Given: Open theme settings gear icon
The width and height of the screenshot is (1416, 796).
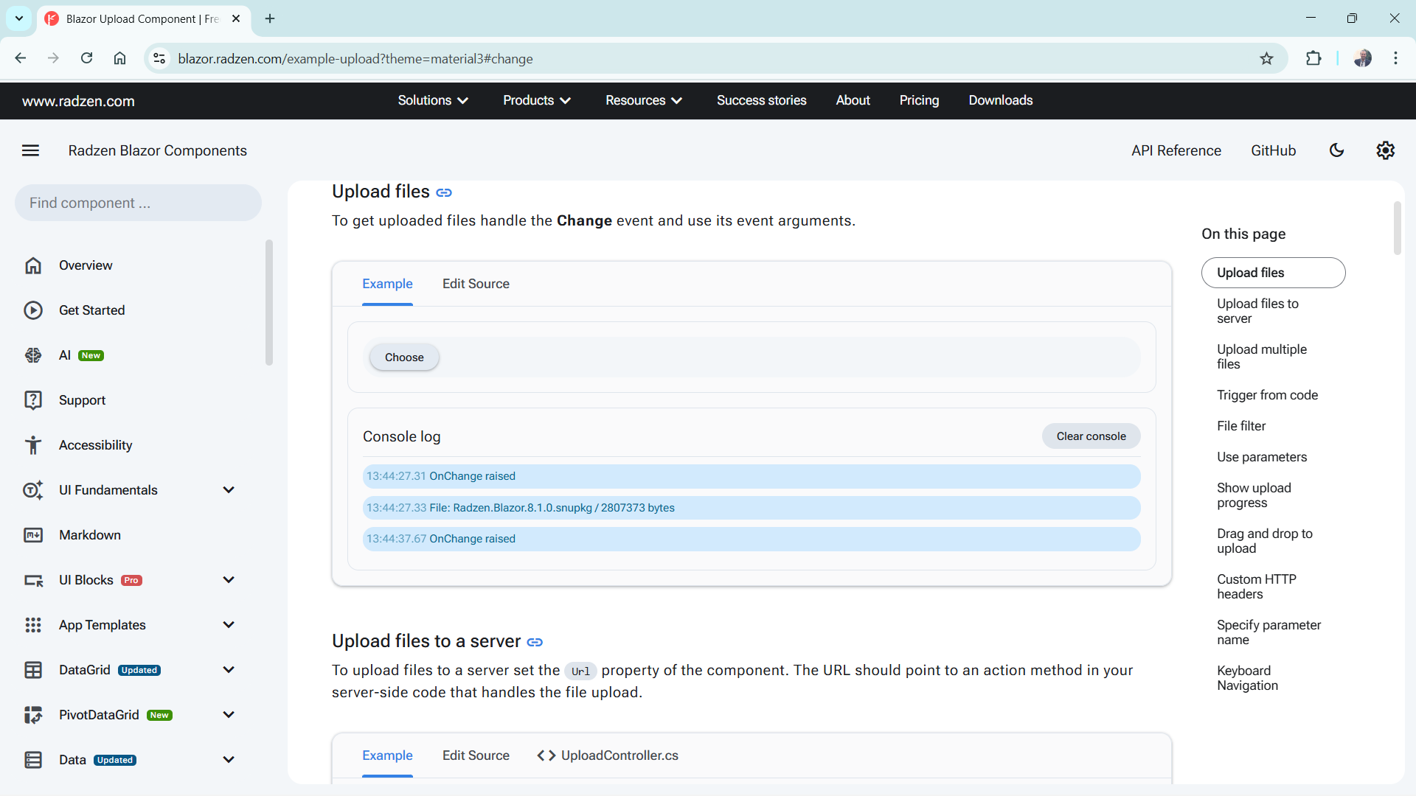Looking at the screenshot, I should tap(1385, 150).
